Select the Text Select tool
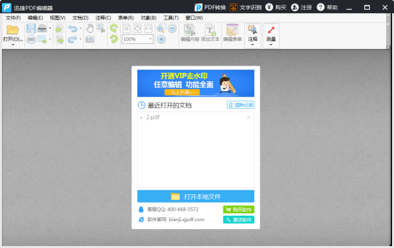Viewport: 394px width, 248px height. [x=100, y=28]
